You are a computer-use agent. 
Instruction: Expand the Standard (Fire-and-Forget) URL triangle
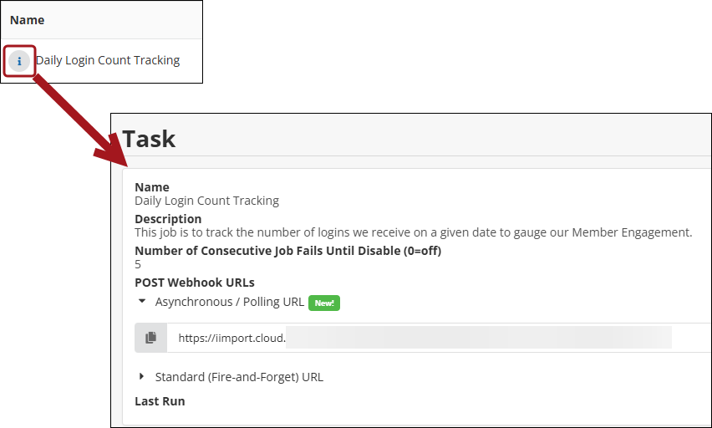(x=142, y=377)
